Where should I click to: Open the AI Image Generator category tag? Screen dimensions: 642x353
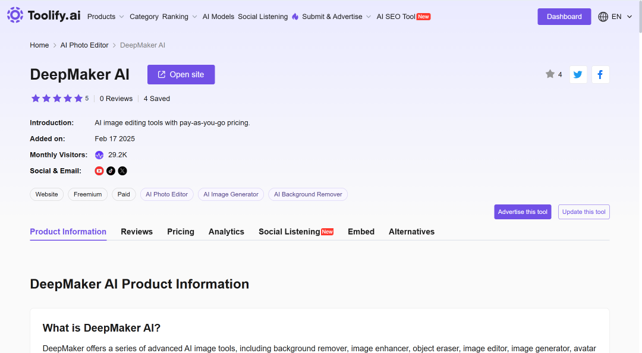point(231,194)
